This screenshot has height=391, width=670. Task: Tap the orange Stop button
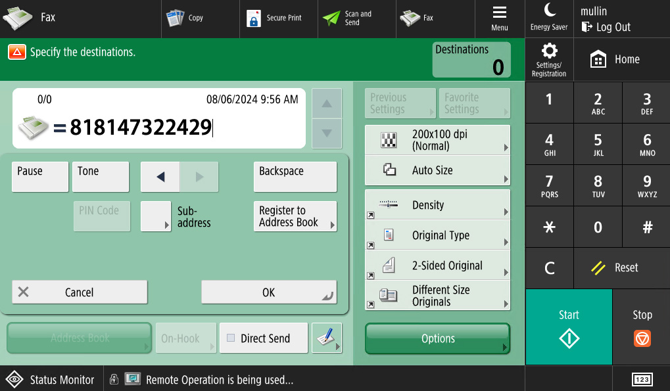click(642, 327)
